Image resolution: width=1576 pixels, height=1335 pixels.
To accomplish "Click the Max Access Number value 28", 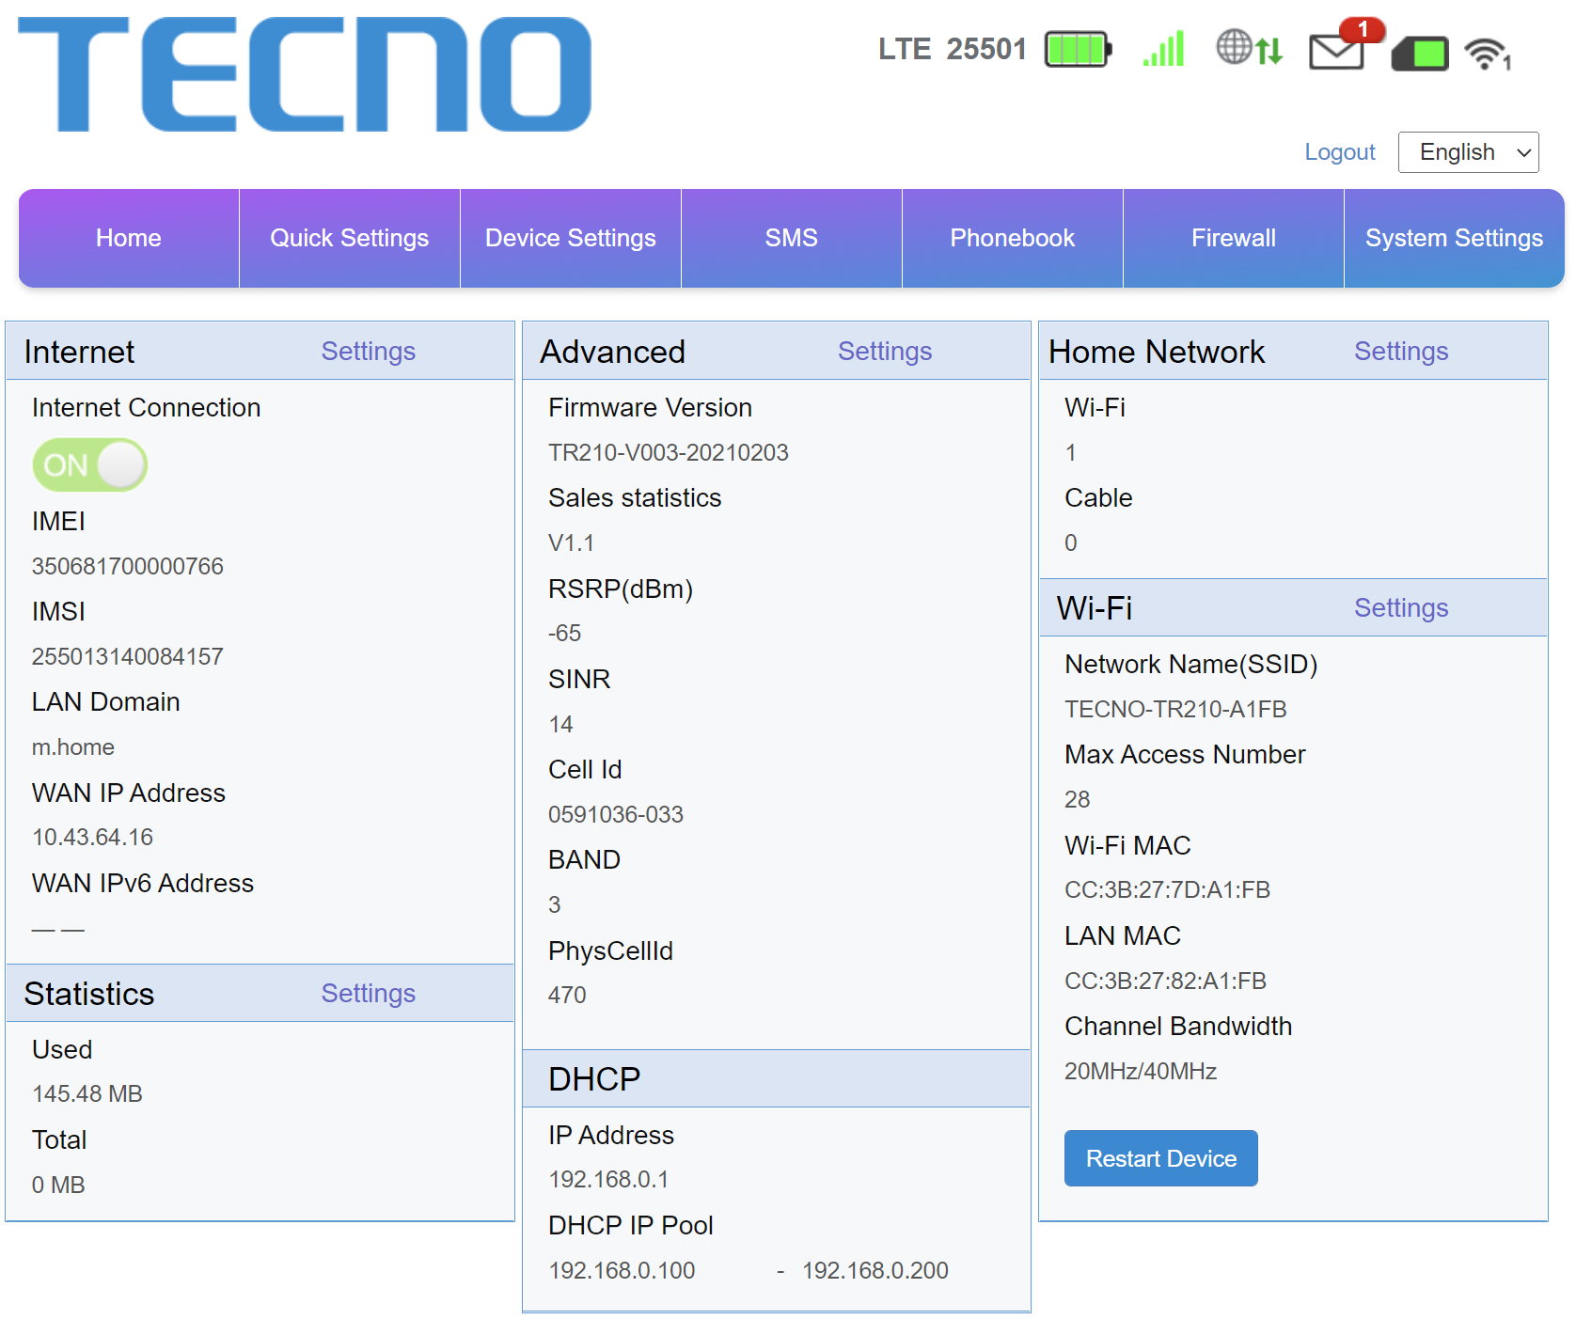I will pyautogui.click(x=1078, y=800).
